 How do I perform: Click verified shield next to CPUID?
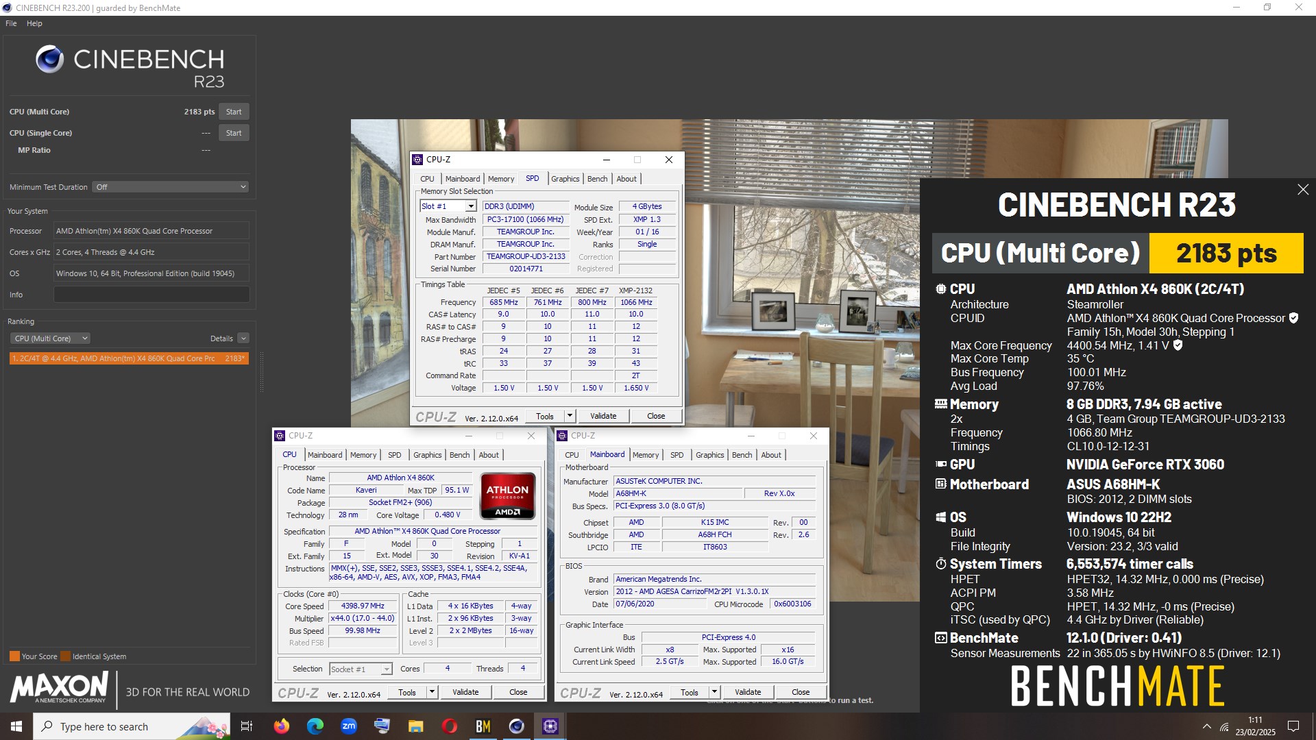click(1293, 318)
